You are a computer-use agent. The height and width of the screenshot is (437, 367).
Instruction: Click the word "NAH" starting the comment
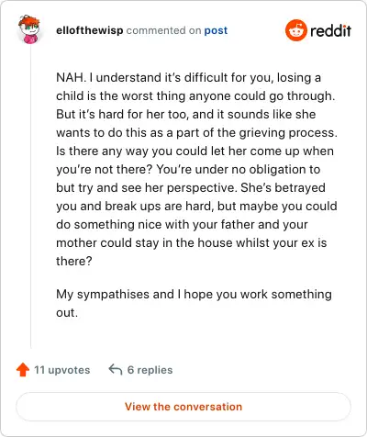click(x=70, y=77)
